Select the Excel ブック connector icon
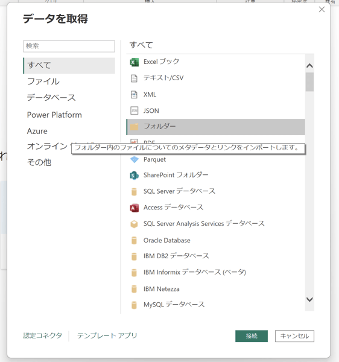The width and height of the screenshot is (339, 362). tap(134, 62)
